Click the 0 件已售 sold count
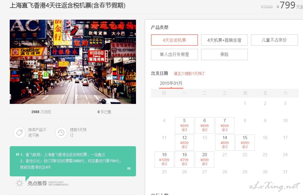This screenshot has height=195, width=303. (104, 112)
